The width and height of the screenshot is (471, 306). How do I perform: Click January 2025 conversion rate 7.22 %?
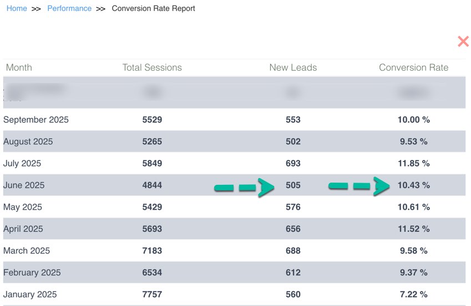413,294
